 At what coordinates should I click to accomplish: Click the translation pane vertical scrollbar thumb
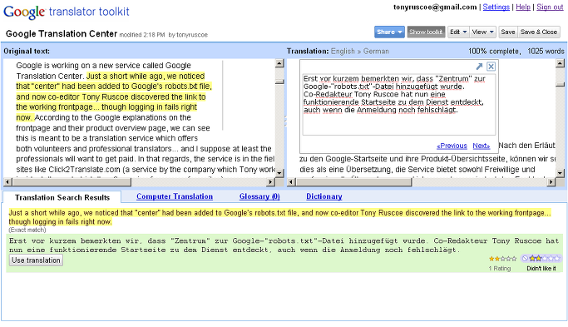(x=560, y=85)
